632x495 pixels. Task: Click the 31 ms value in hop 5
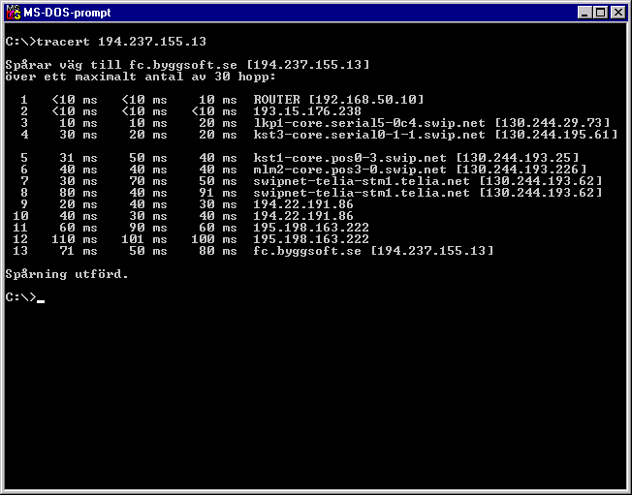tap(79, 158)
